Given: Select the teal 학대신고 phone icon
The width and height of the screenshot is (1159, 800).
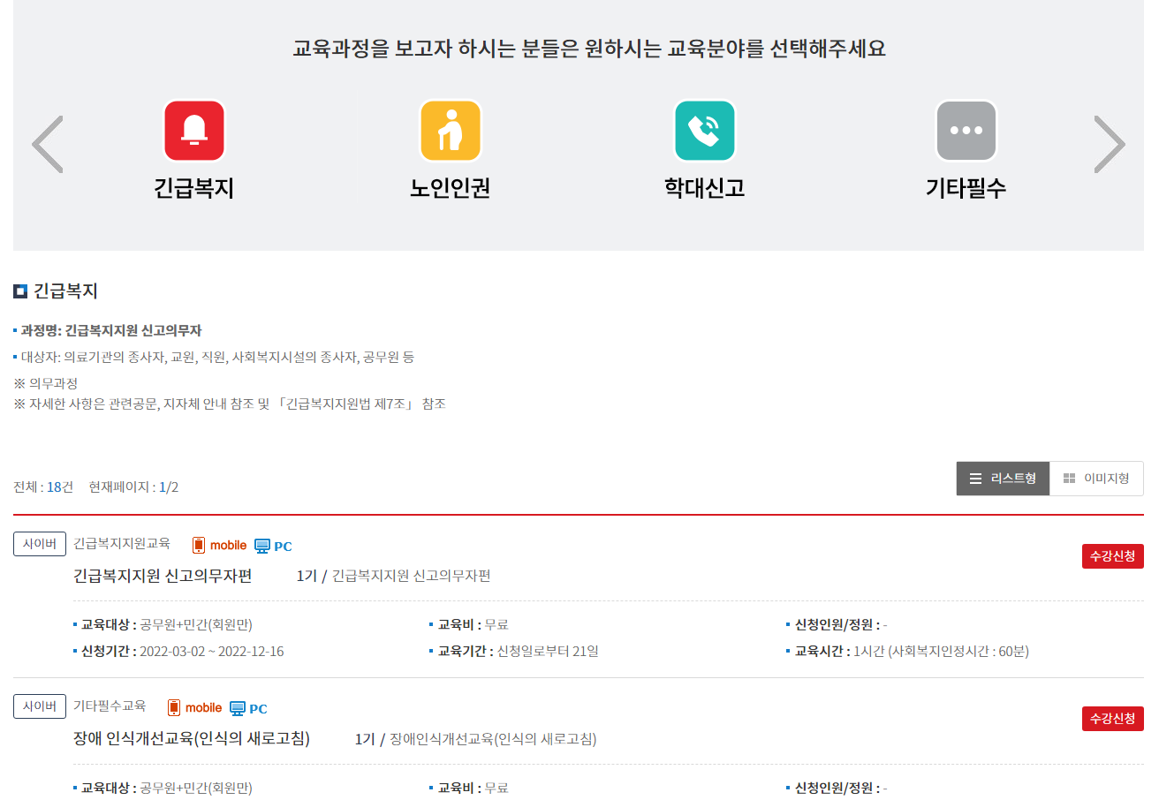Looking at the screenshot, I should coord(705,131).
